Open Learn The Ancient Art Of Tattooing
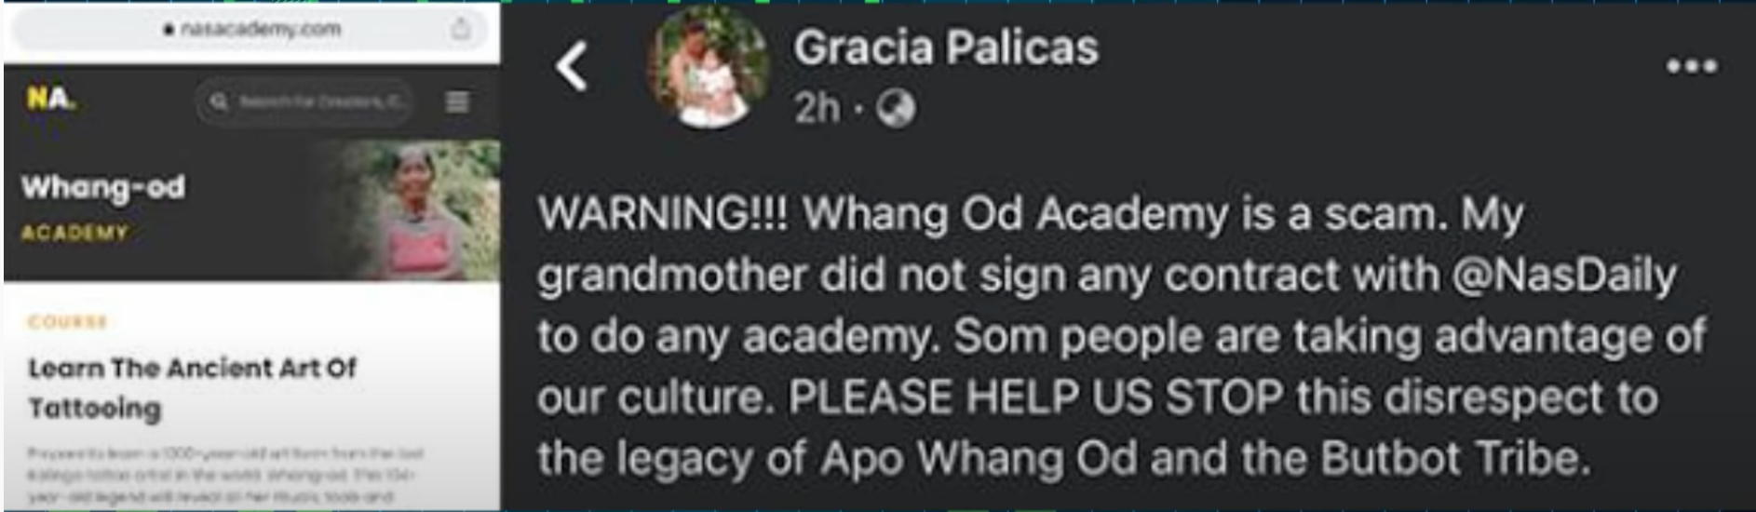This screenshot has height=512, width=1756. pos(192,387)
